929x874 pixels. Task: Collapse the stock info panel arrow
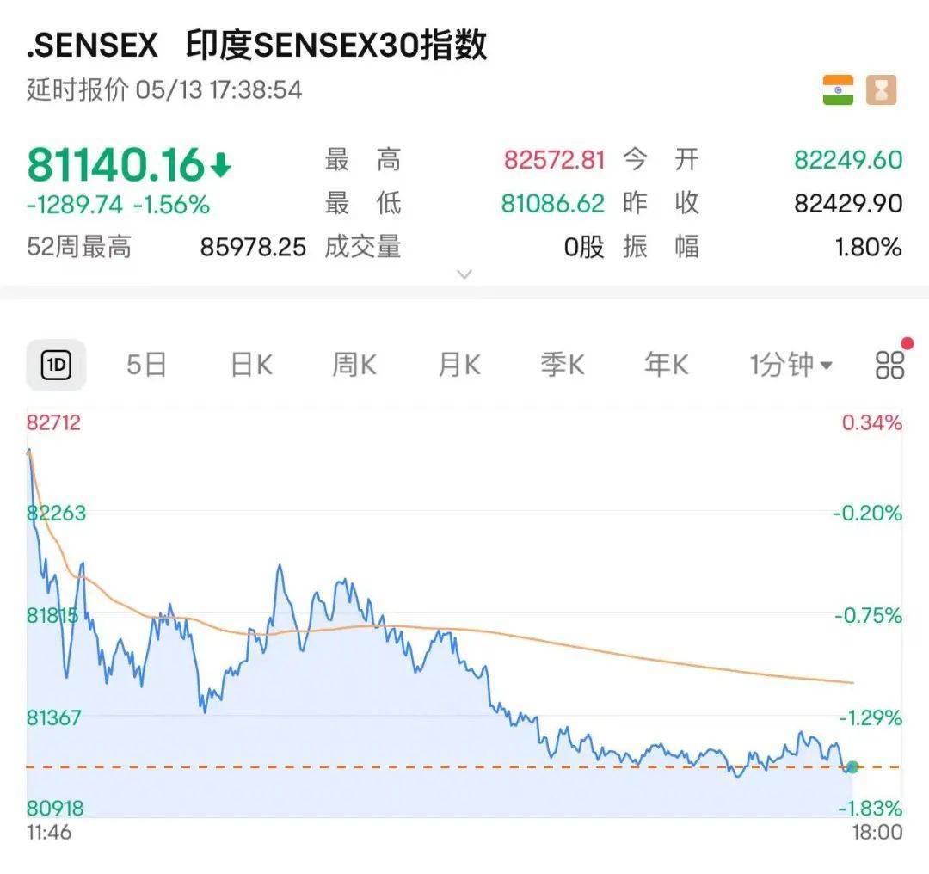click(x=464, y=274)
